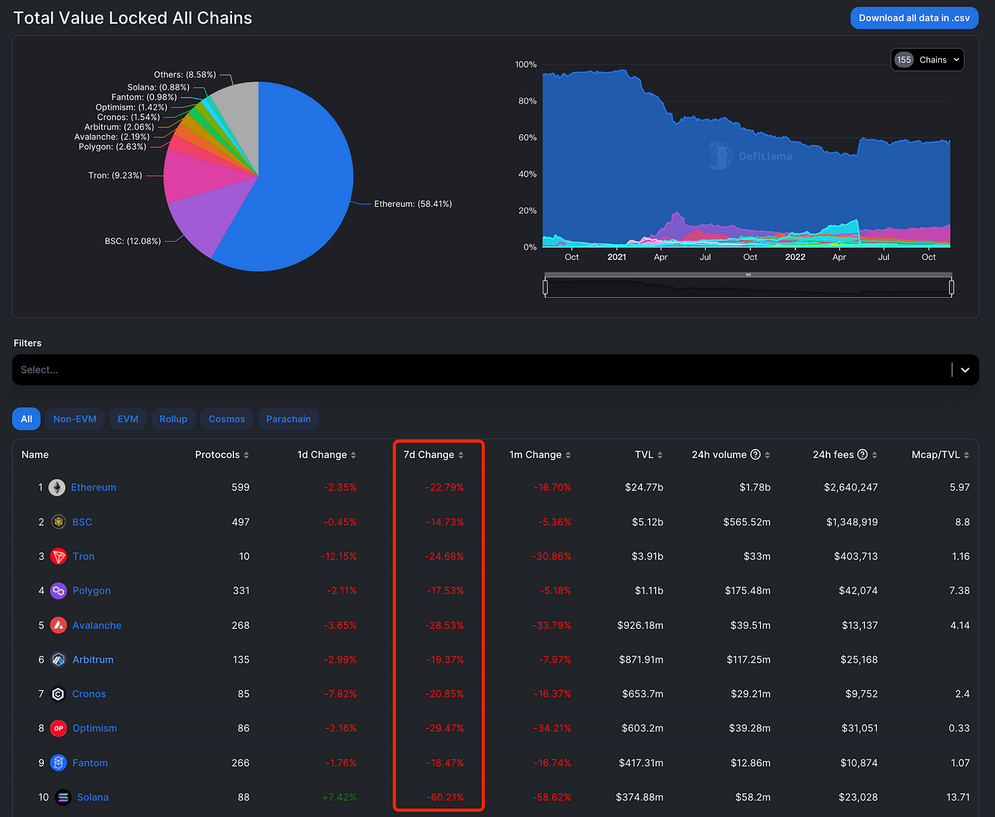
Task: Click the right handle of chart range slider
Action: [x=951, y=288]
